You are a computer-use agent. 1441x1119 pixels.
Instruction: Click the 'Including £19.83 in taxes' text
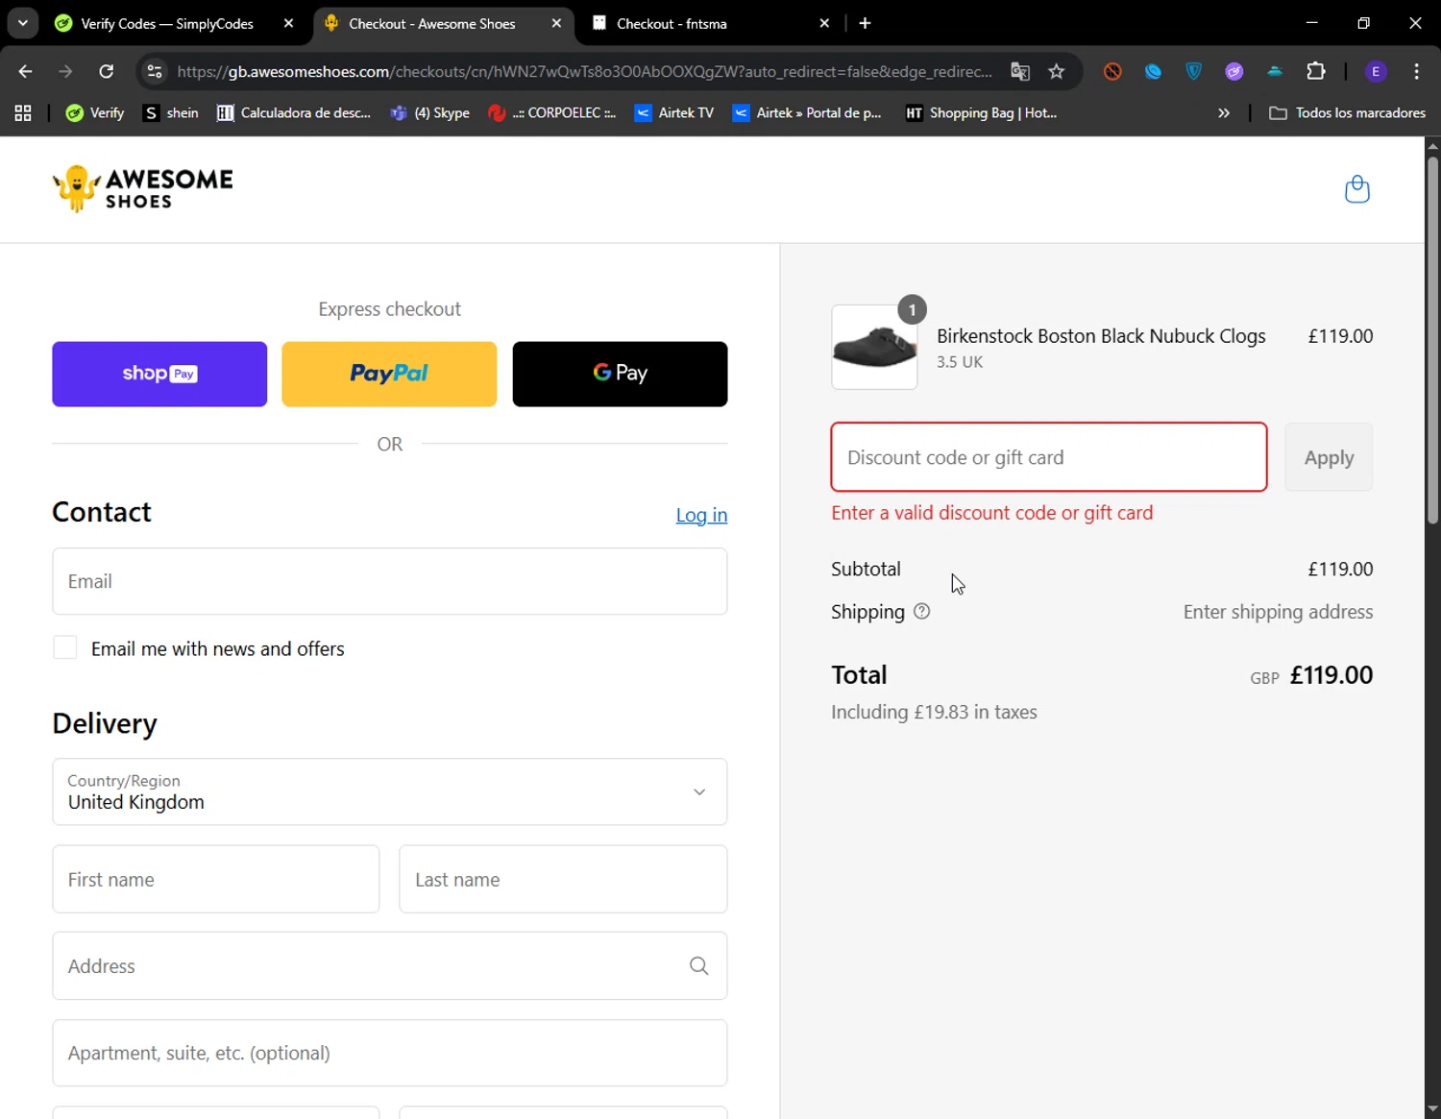(934, 712)
